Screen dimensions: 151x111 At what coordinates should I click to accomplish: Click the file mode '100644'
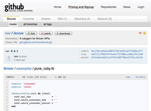pyautogui.click(x=10, y=77)
